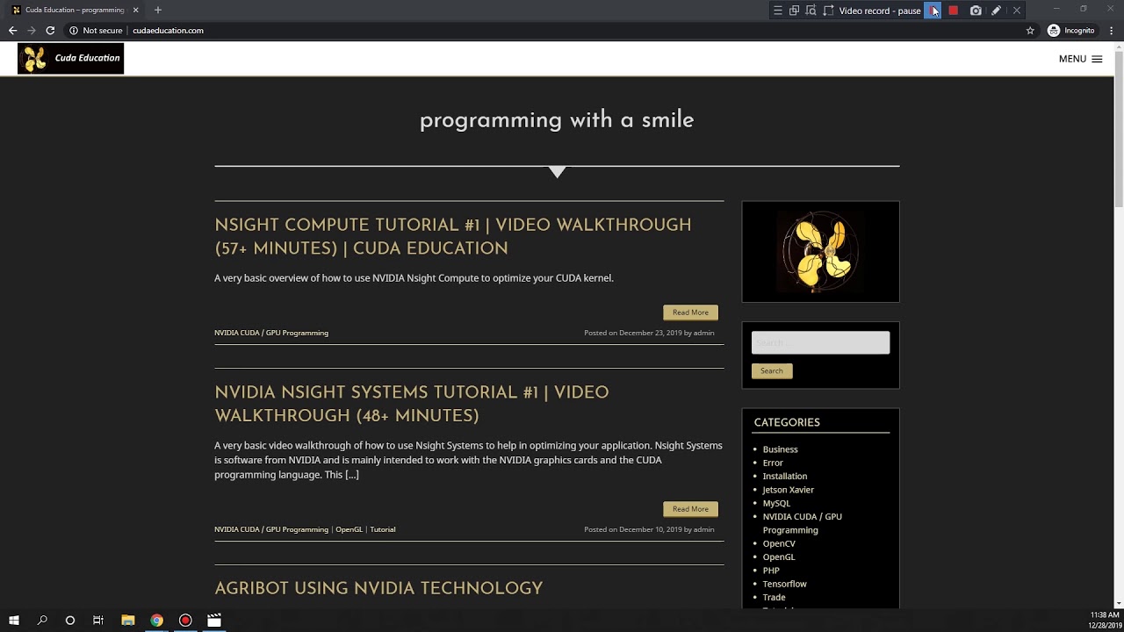Click Read More for Nsight Compute tutorial

(x=690, y=312)
